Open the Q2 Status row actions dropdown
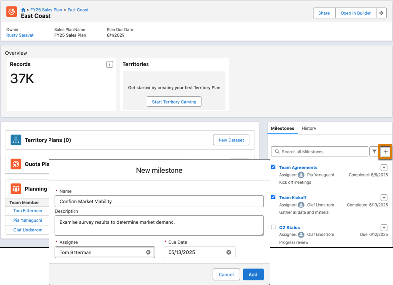Screen dimensions: 393x285 coord(384,228)
